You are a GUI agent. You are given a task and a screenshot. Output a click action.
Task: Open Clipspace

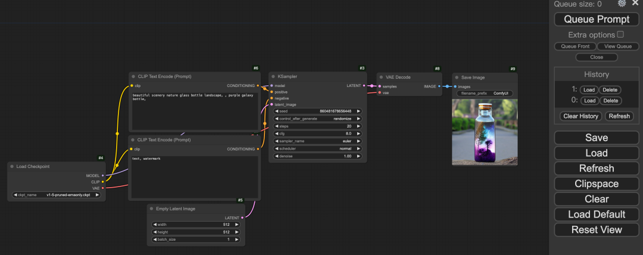pyautogui.click(x=596, y=184)
